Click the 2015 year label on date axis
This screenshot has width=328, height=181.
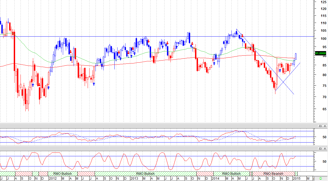(296, 179)
